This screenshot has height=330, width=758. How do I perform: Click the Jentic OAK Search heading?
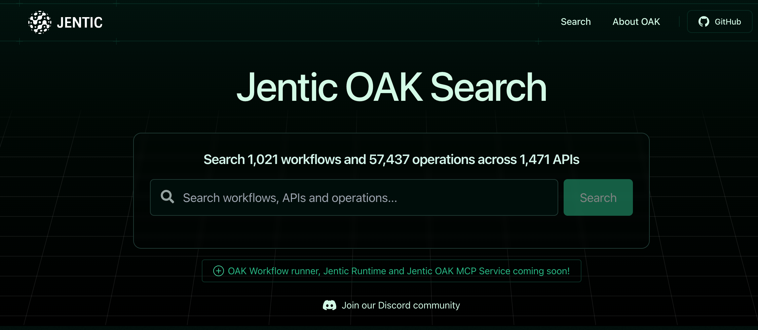coord(391,87)
